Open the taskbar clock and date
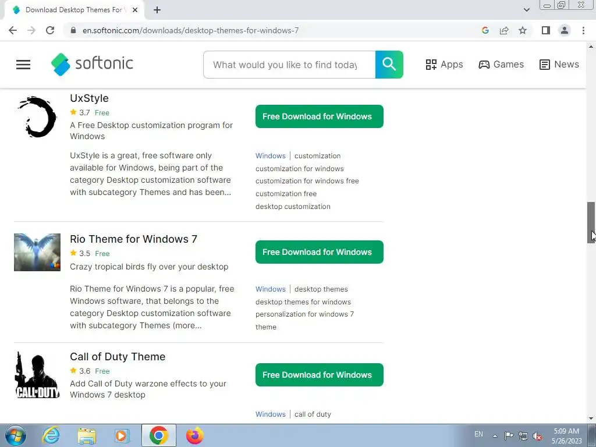 click(567, 435)
